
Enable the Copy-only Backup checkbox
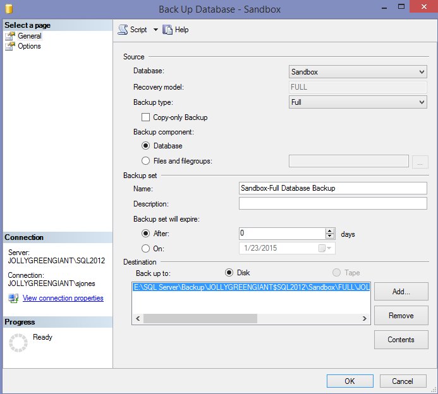click(x=145, y=117)
